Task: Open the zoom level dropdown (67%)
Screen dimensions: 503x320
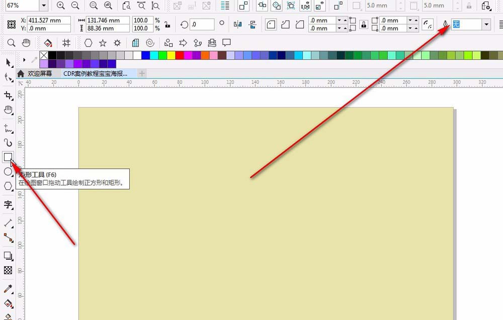Action: pos(44,6)
